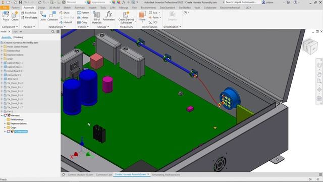This screenshot has width=323, height=182.
Task: Select the Copy component tool
Action: [82, 22]
